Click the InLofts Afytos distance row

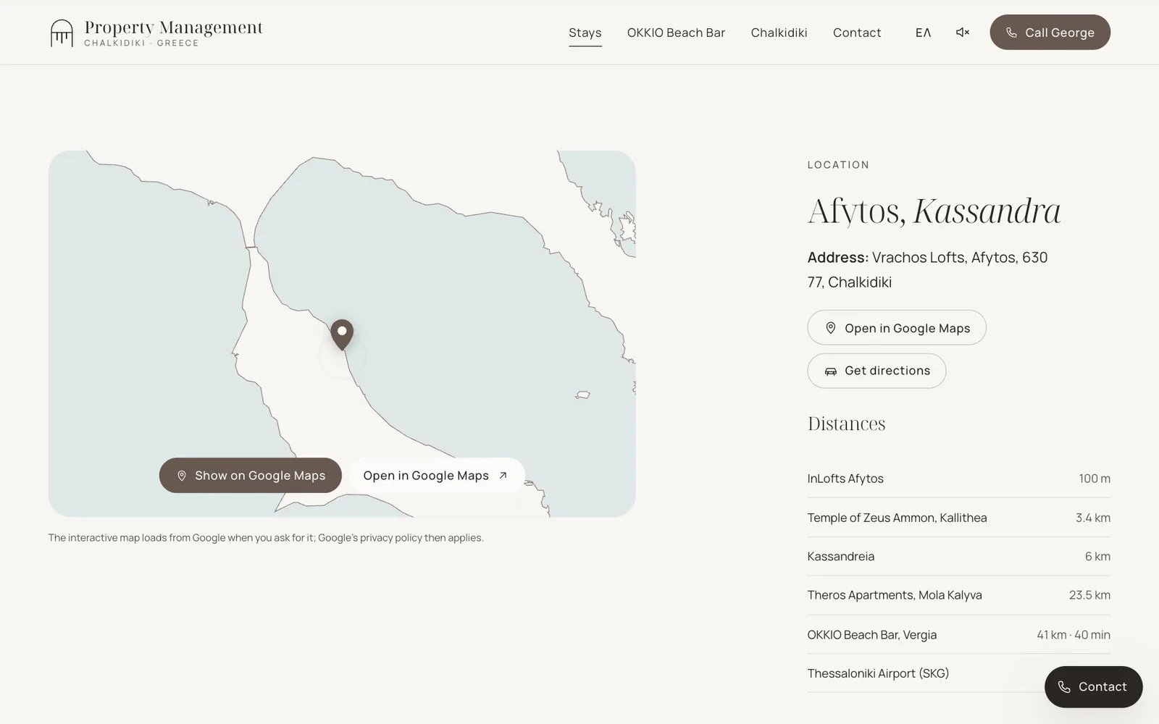click(x=959, y=479)
